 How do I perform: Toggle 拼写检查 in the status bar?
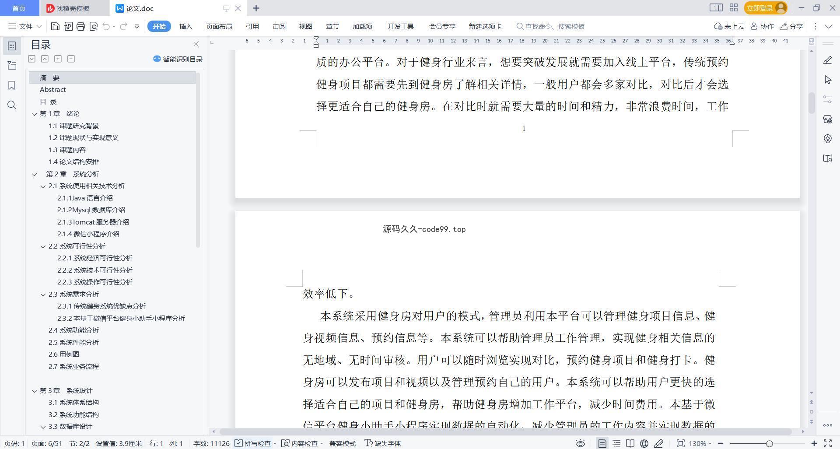[x=253, y=443]
